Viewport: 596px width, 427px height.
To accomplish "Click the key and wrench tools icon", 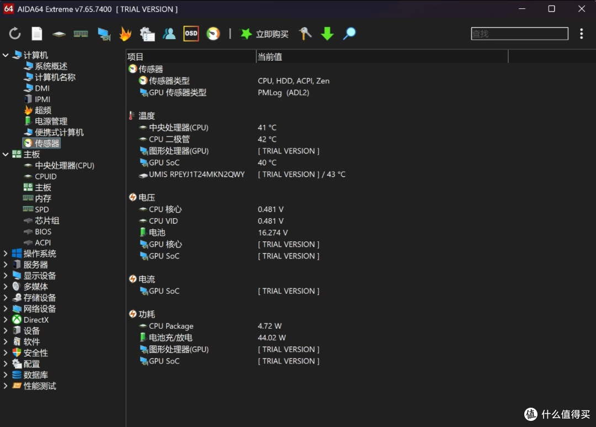I will click(x=305, y=34).
